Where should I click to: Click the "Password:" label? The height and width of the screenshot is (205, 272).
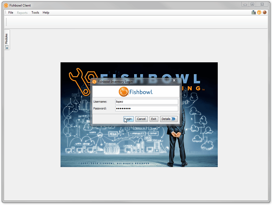click(100, 108)
